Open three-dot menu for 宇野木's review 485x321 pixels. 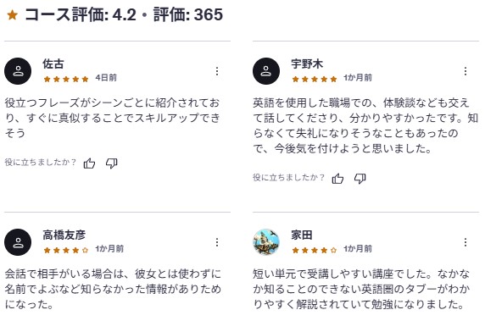point(465,71)
